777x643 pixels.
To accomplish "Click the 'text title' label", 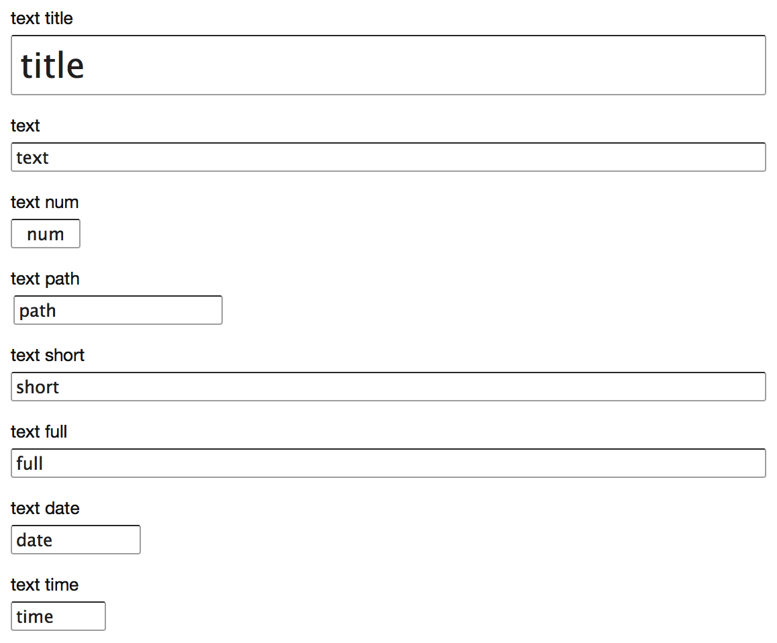I will tap(42, 18).
